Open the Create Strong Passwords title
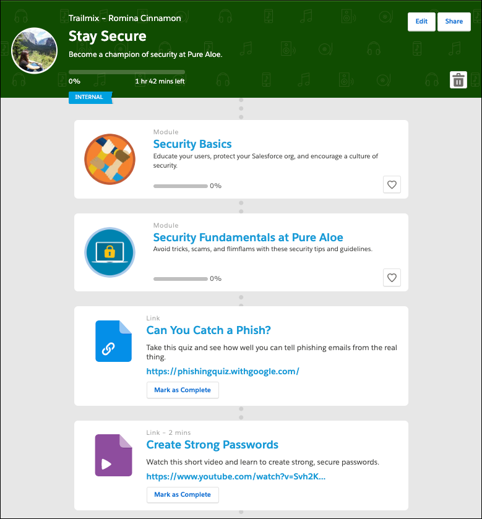Viewport: 482px width, 519px height. (x=212, y=445)
